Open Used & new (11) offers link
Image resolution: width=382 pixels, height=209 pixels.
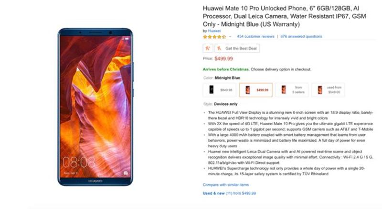click(x=229, y=193)
